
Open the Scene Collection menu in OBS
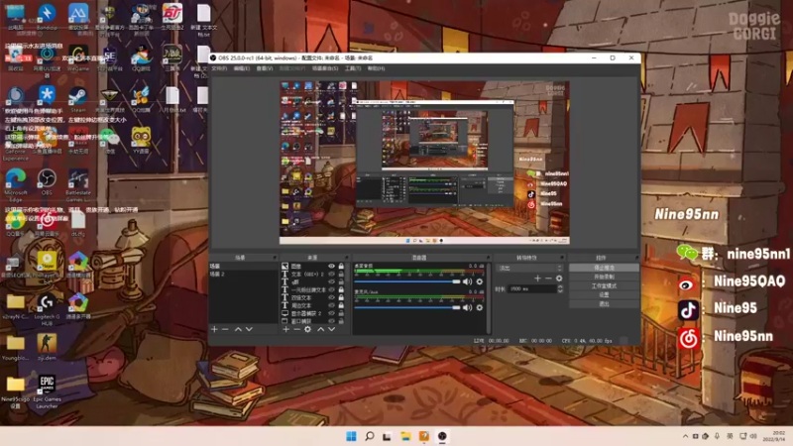pyautogui.click(x=325, y=68)
